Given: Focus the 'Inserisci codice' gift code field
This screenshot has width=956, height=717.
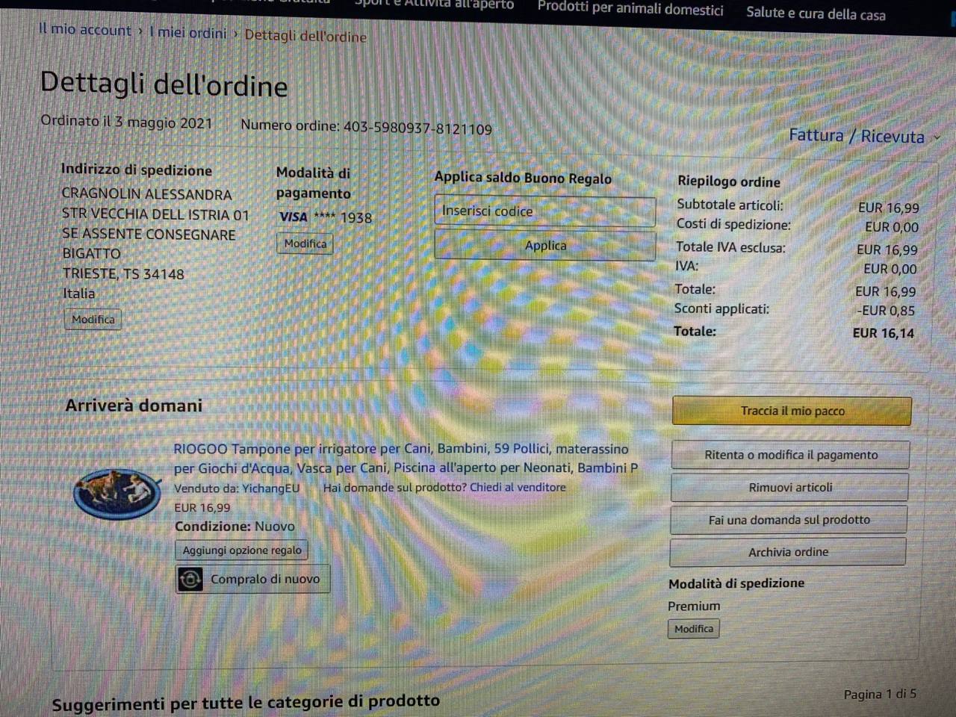Looking at the screenshot, I should (x=544, y=211).
